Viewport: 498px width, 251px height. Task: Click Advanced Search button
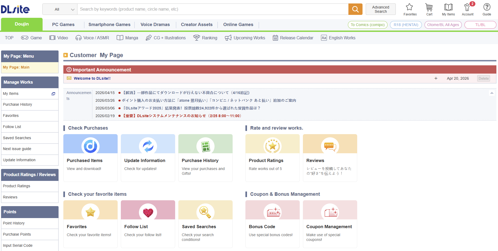[x=381, y=9]
